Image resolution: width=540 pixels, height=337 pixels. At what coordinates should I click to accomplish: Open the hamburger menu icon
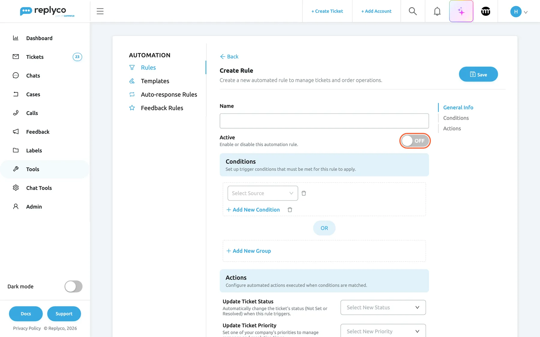click(100, 11)
